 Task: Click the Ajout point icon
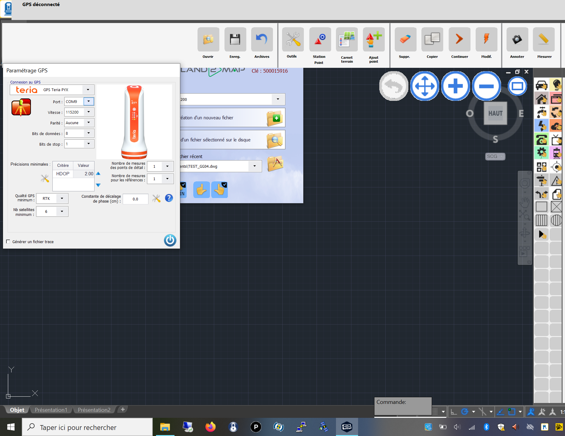click(374, 40)
